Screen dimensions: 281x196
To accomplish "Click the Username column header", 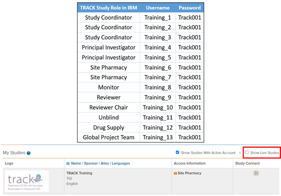I will click(158, 7).
